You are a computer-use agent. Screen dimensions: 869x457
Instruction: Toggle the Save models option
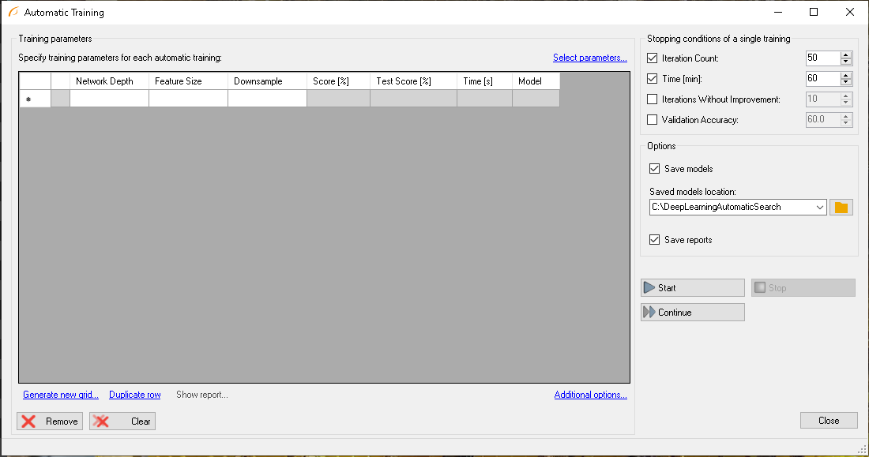(x=654, y=169)
